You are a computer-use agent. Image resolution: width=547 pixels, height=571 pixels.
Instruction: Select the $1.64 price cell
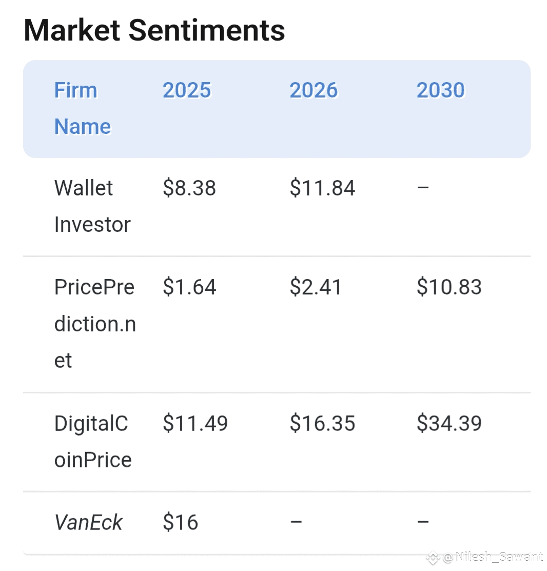[x=189, y=287]
